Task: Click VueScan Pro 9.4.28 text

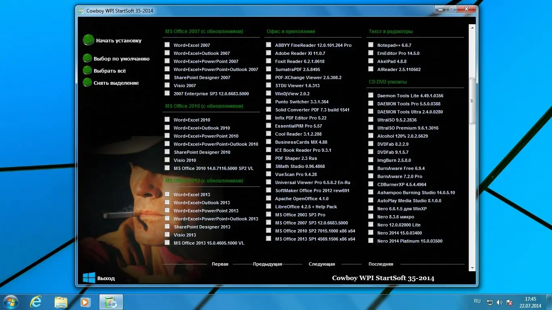Action: 296,174
